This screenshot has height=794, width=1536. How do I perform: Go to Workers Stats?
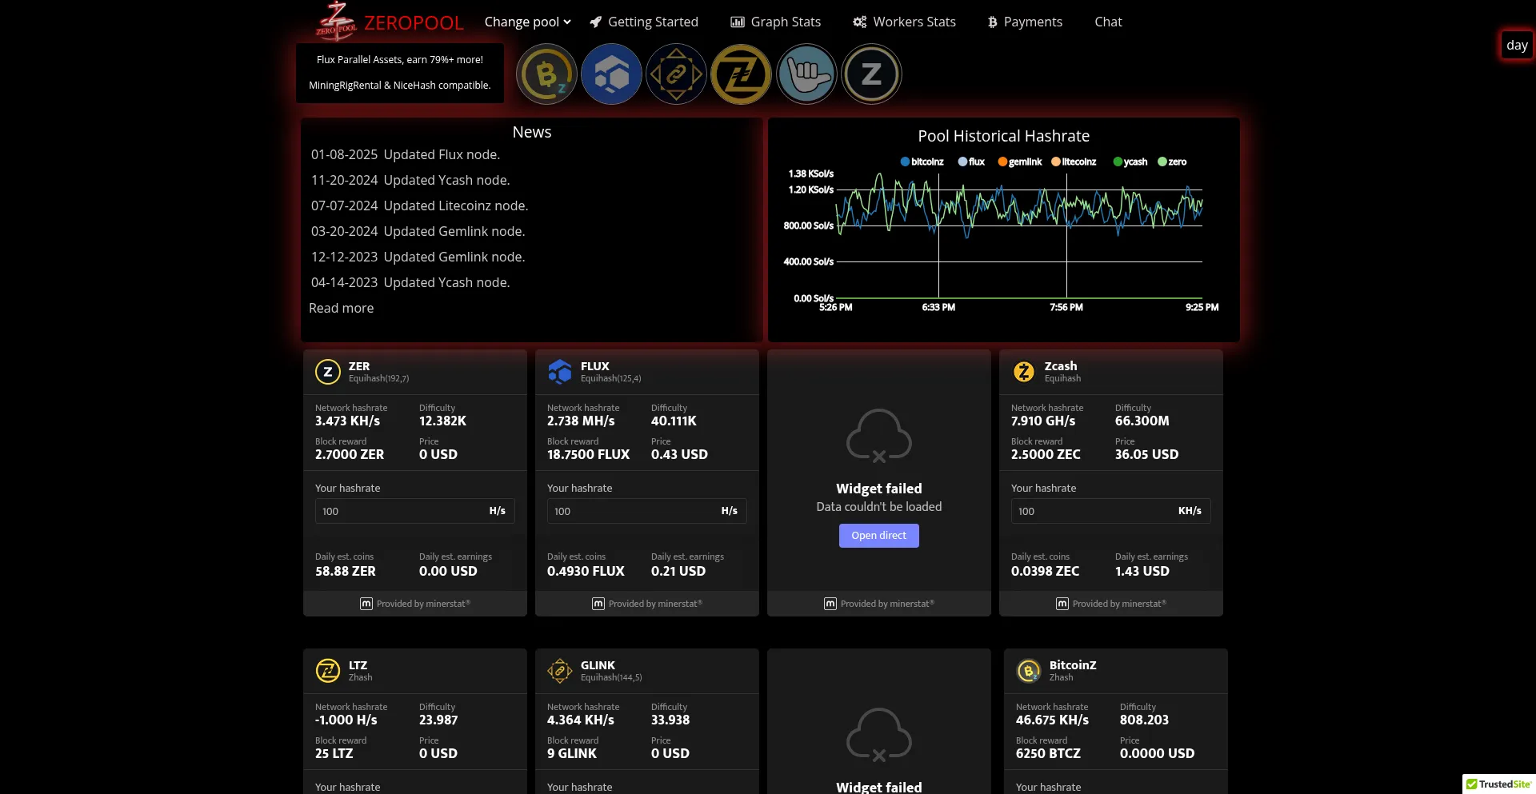point(905,22)
